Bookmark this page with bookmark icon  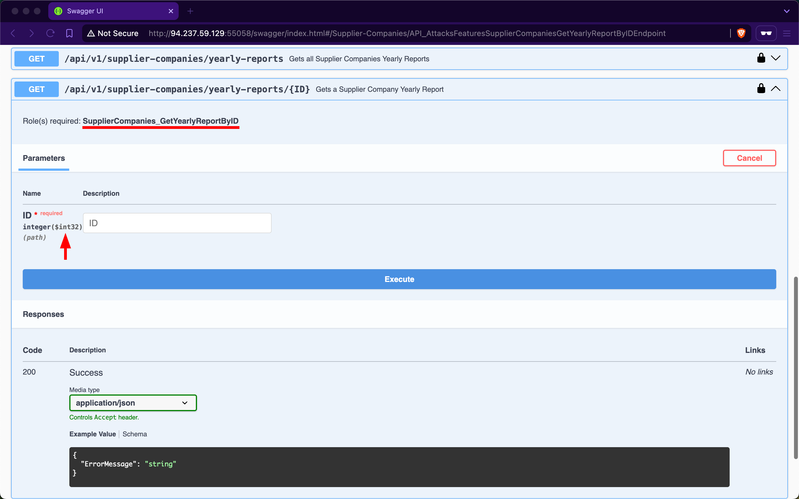[69, 33]
